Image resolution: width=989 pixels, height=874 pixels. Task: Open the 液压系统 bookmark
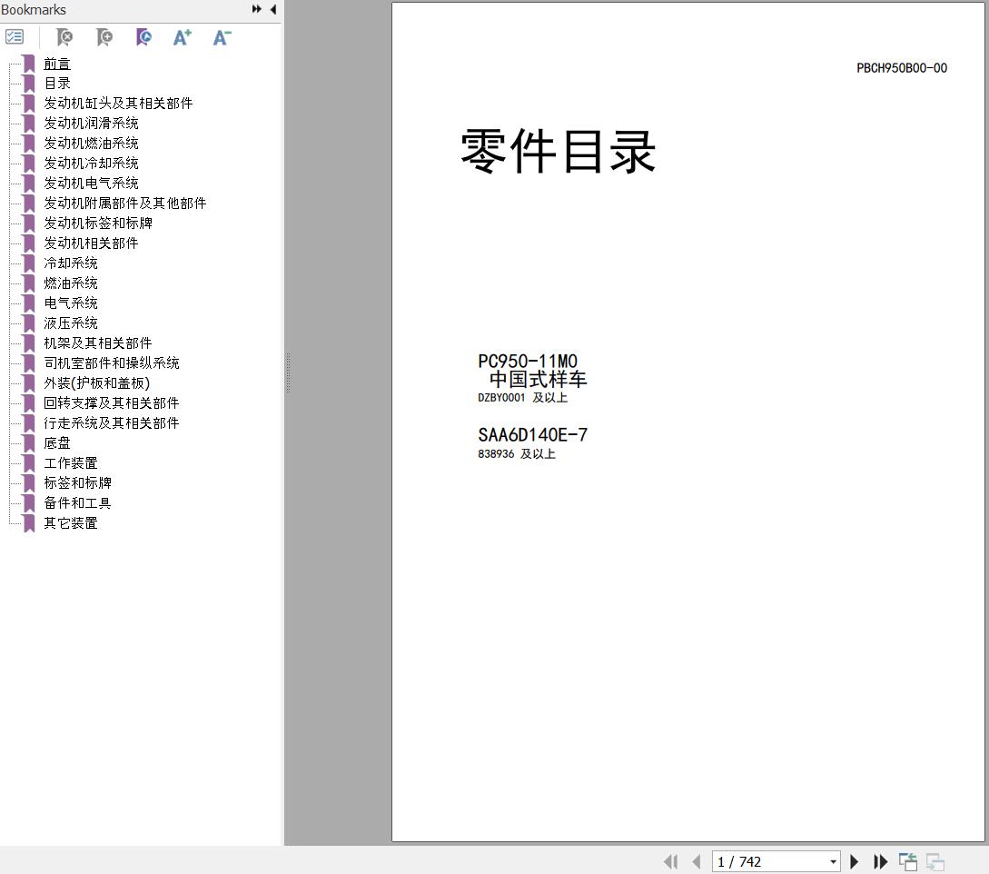pyautogui.click(x=71, y=323)
